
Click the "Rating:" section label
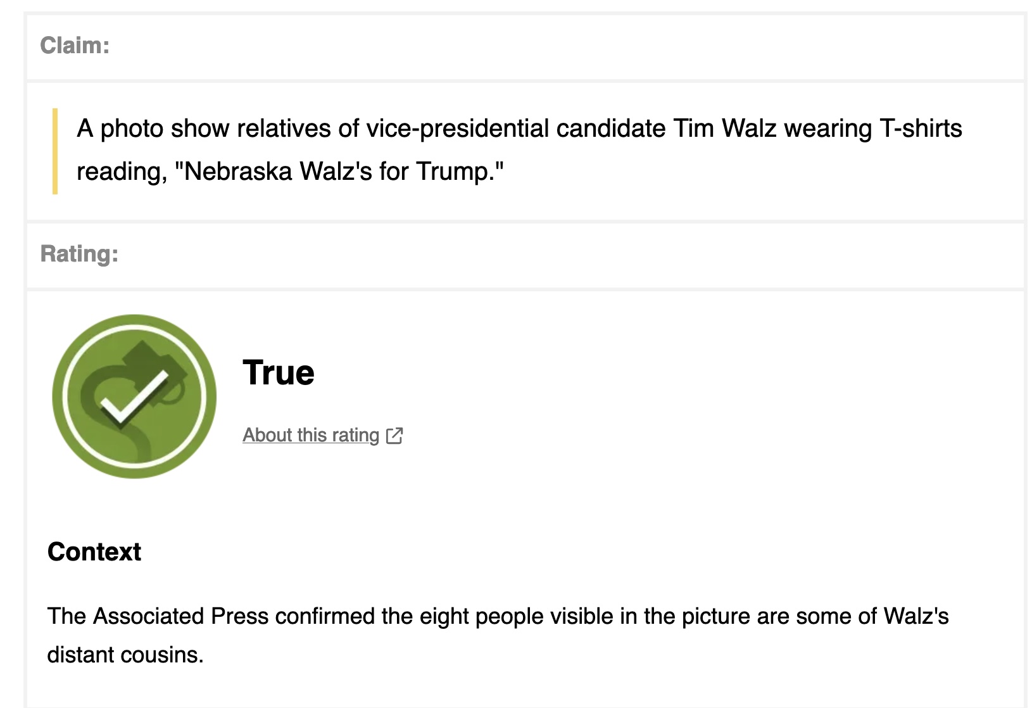79,254
